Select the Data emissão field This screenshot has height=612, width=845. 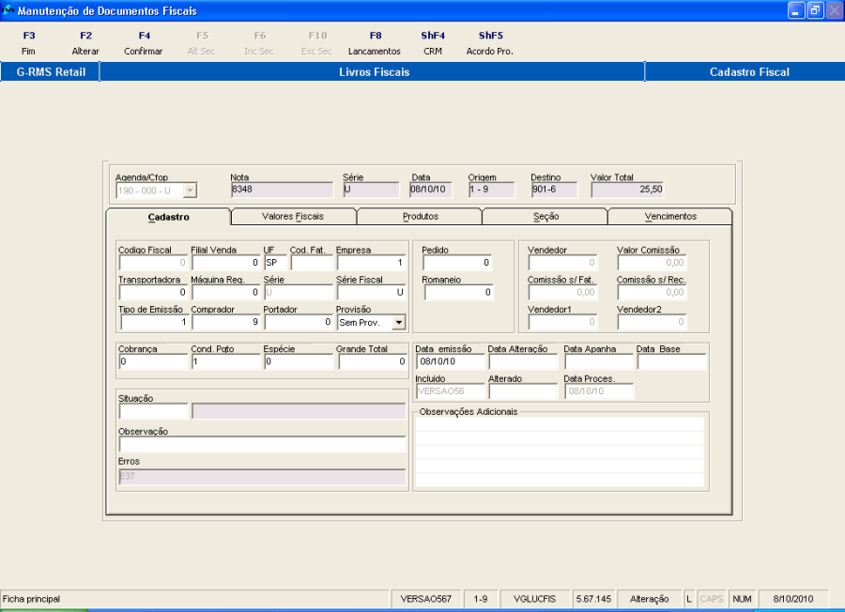point(449,362)
